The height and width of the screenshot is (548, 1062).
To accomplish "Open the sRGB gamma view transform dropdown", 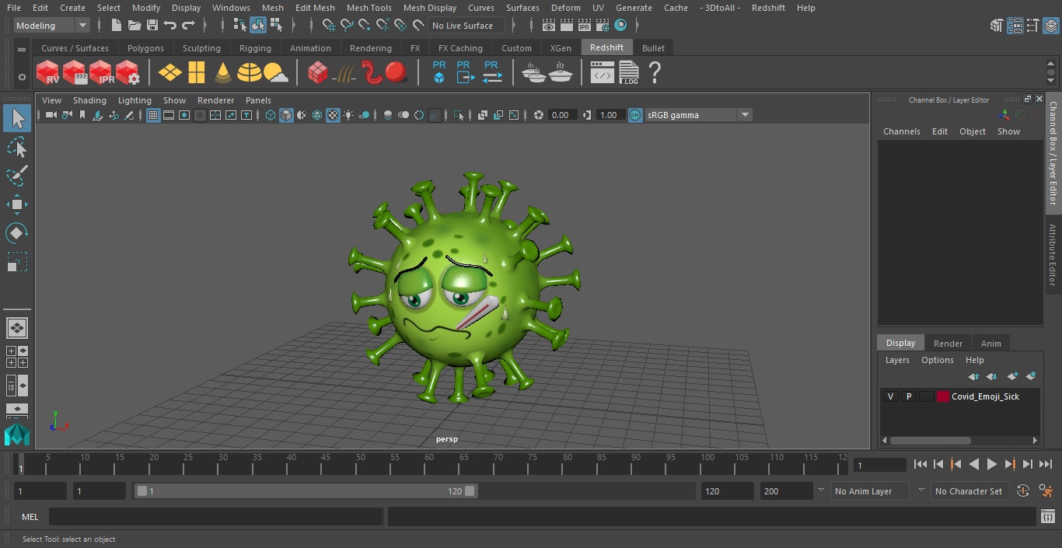I will pyautogui.click(x=697, y=115).
